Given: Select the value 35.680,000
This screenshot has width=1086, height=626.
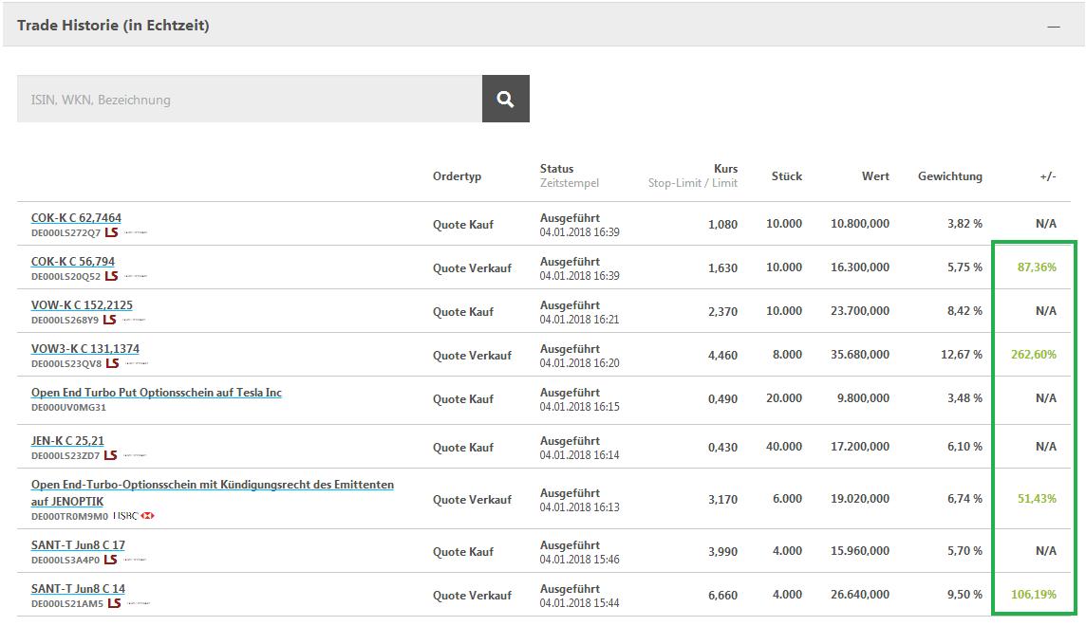Looking at the screenshot, I should click(x=860, y=354).
